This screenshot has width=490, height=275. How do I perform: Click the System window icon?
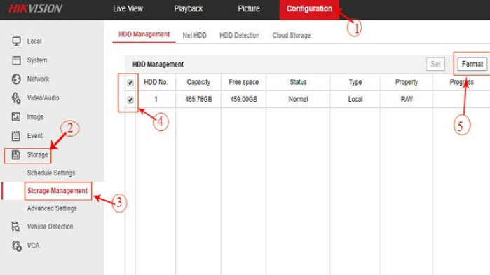[16, 60]
